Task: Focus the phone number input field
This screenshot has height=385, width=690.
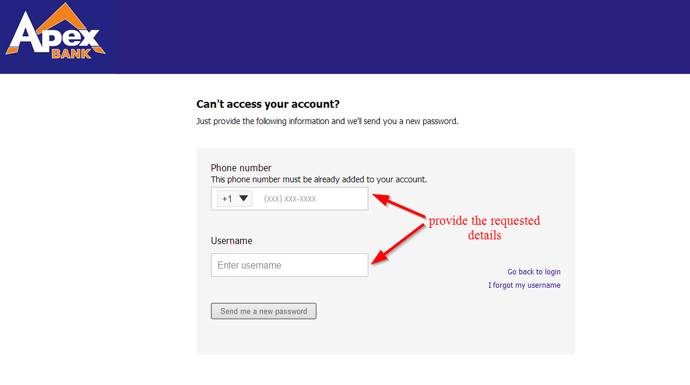Action: point(310,199)
